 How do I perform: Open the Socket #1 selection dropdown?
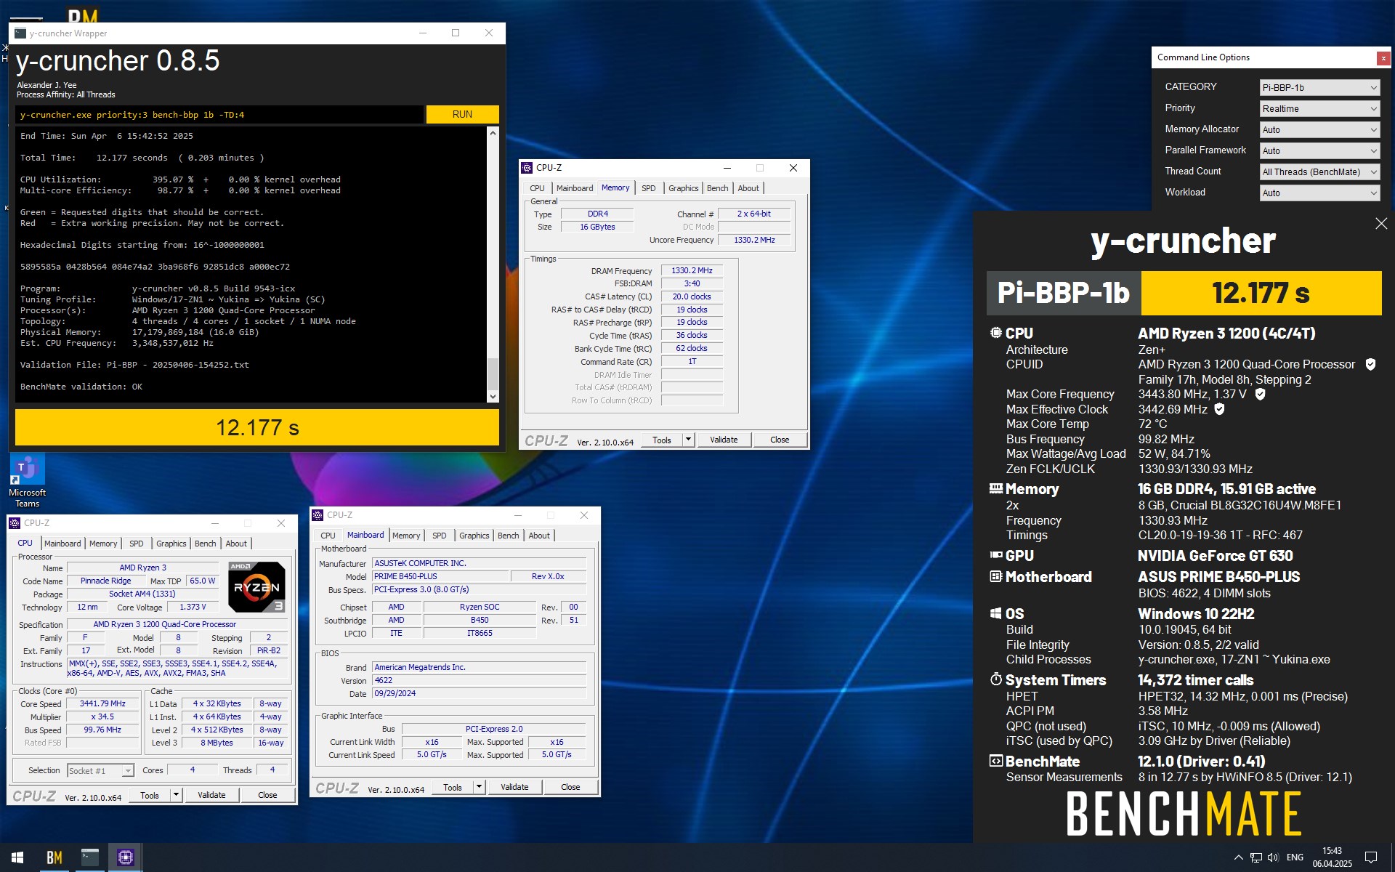point(100,770)
